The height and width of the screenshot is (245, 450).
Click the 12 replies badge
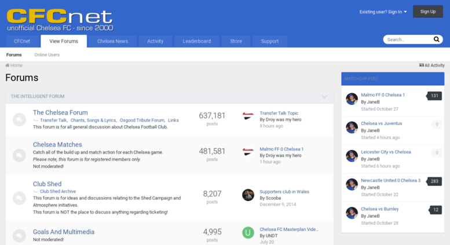pos(435,210)
